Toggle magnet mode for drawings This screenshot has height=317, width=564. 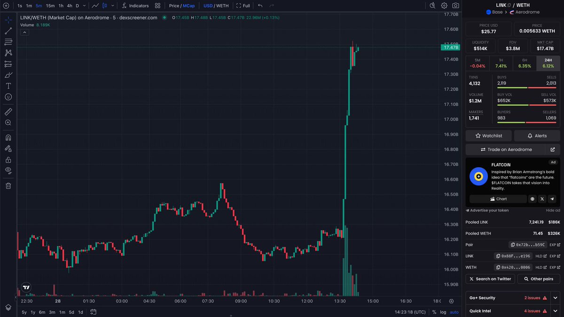[8, 138]
